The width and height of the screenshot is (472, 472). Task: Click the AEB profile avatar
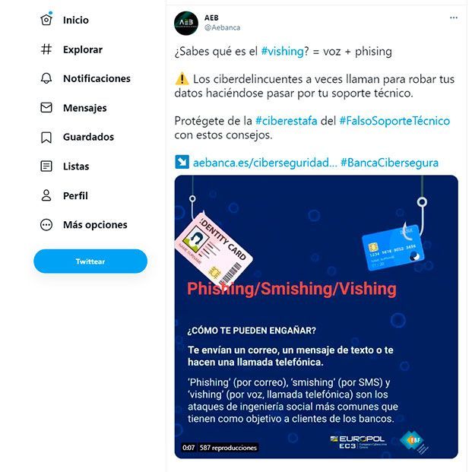coord(186,23)
